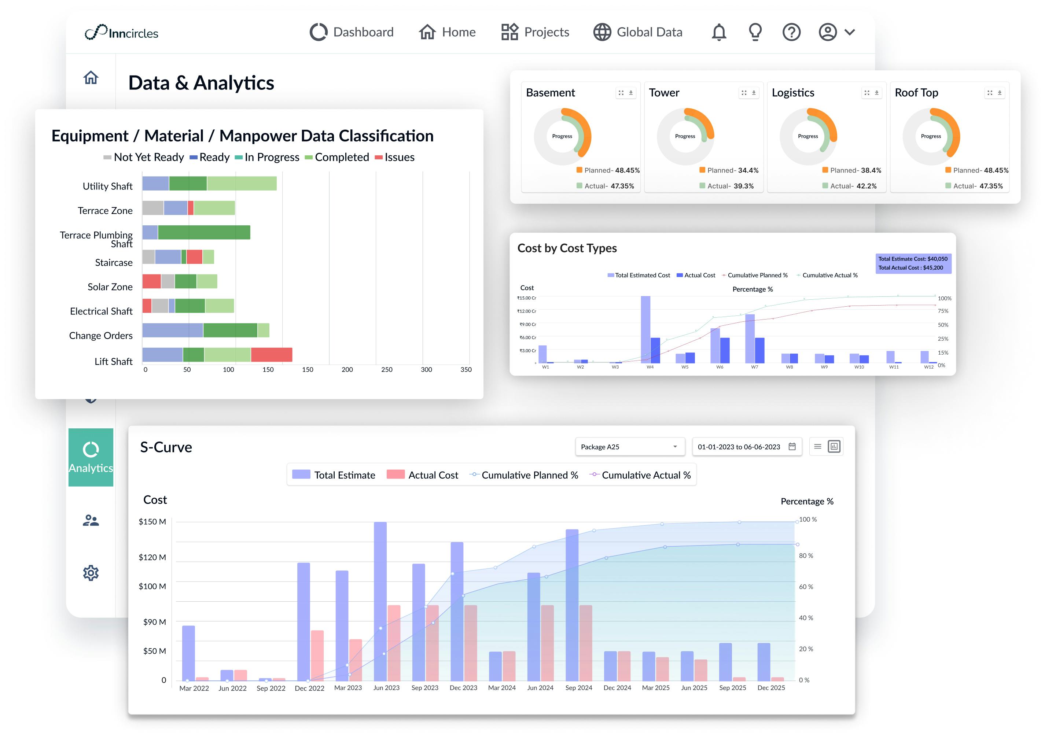Download the Tower progress chart
This screenshot has width=1045, height=735.
click(754, 93)
